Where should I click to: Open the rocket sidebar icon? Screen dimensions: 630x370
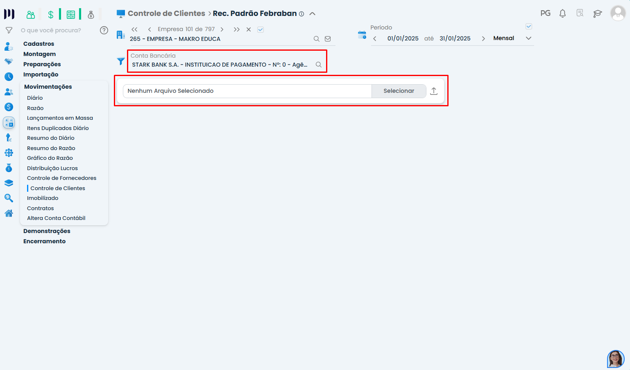[x=9, y=138]
